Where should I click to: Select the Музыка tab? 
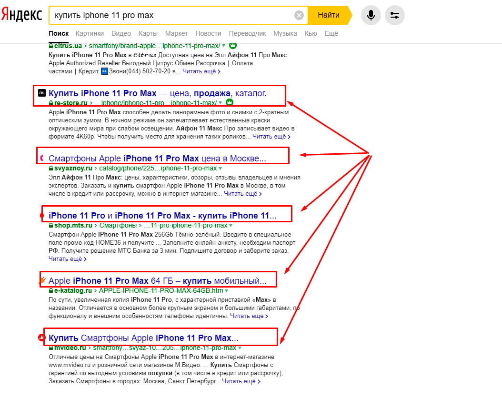click(285, 33)
